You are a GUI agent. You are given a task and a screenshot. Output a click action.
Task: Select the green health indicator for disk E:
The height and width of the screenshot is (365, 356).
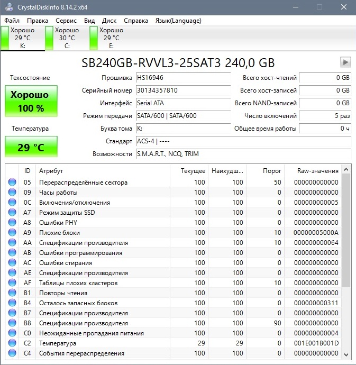pos(94,38)
